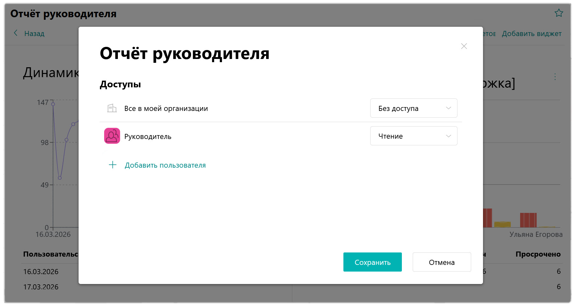This screenshot has width=575, height=306.
Task: Open the Чтение permission dropdown
Action: coord(413,136)
